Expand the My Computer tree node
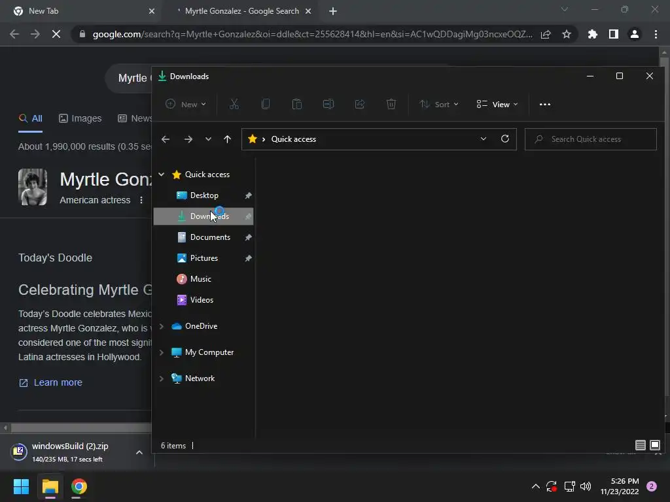 coord(161,352)
